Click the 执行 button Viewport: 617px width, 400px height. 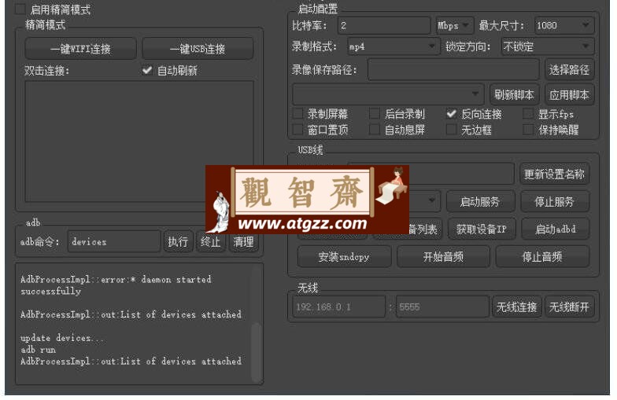pyautogui.click(x=178, y=242)
